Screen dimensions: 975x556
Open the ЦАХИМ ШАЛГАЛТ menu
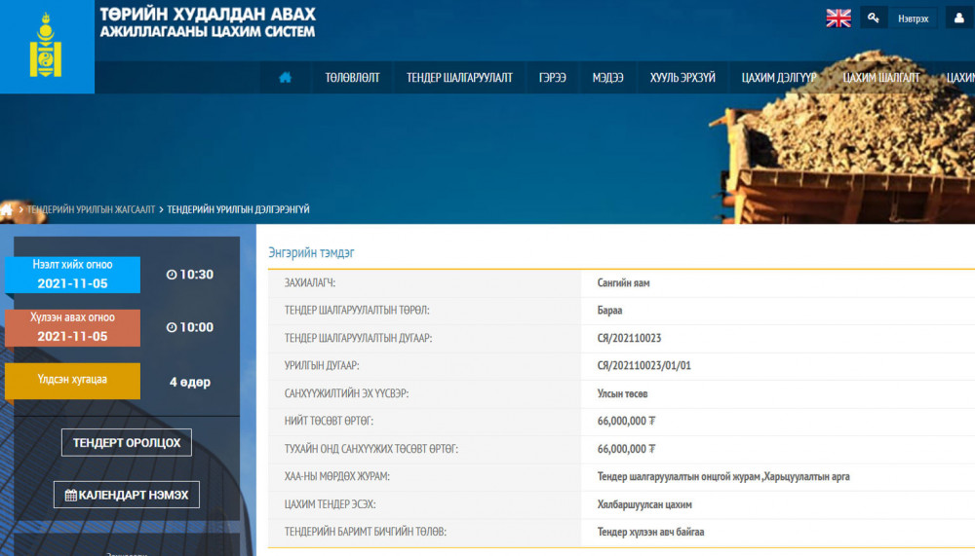coord(880,78)
